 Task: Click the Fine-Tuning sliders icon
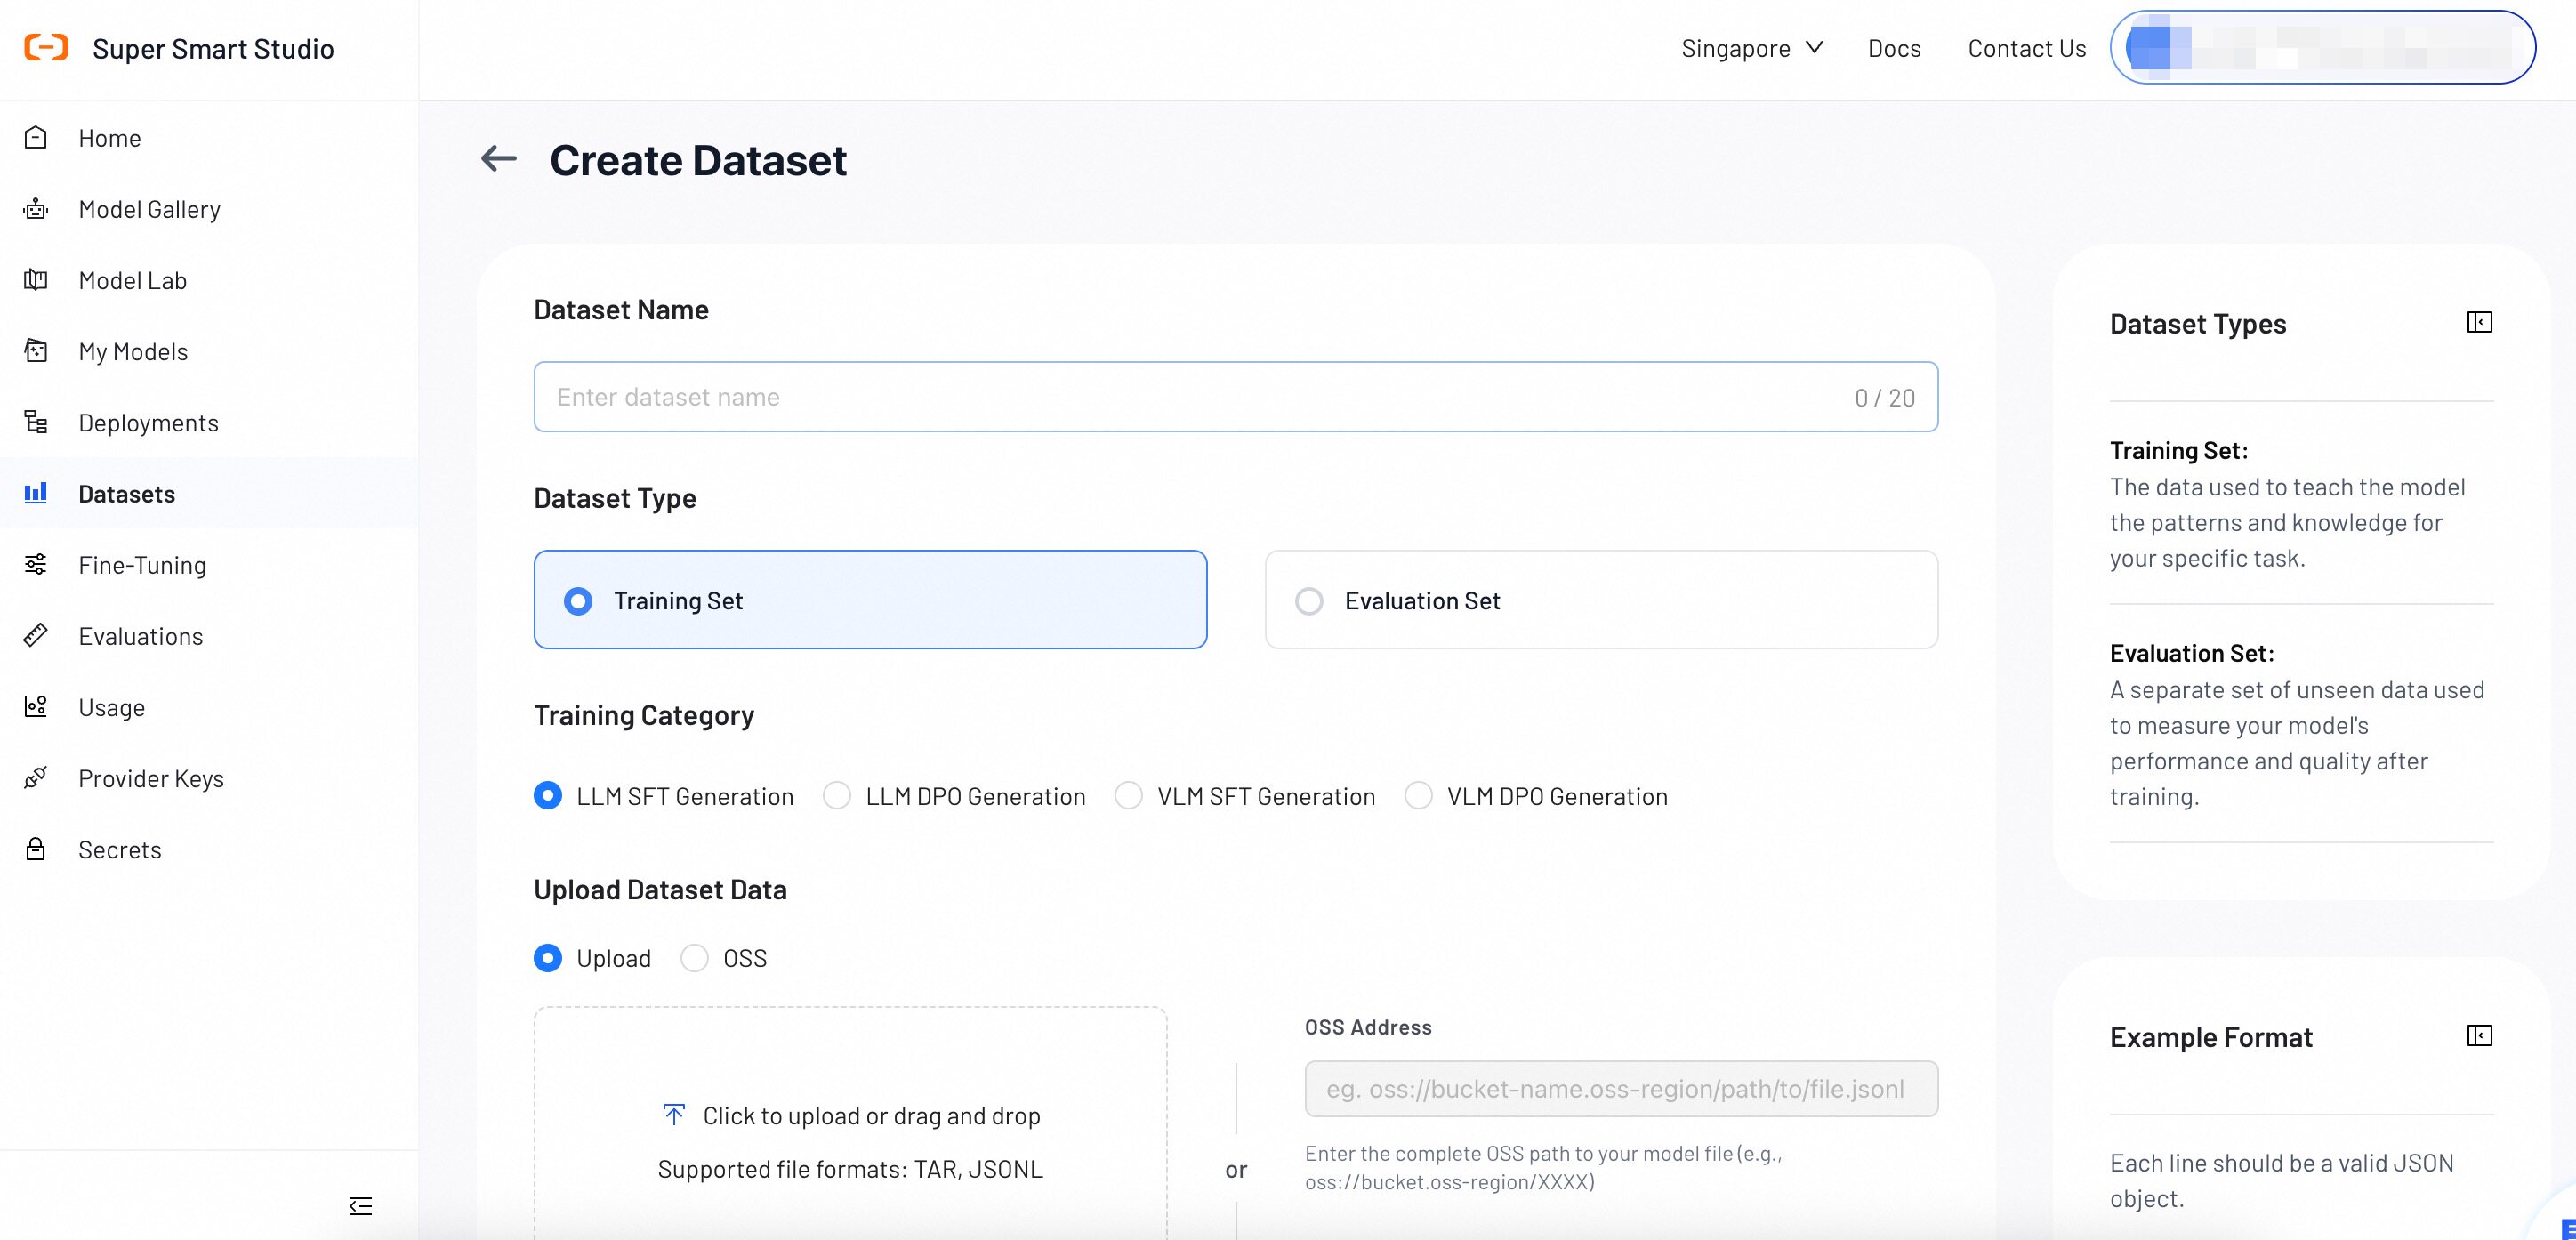click(x=36, y=564)
